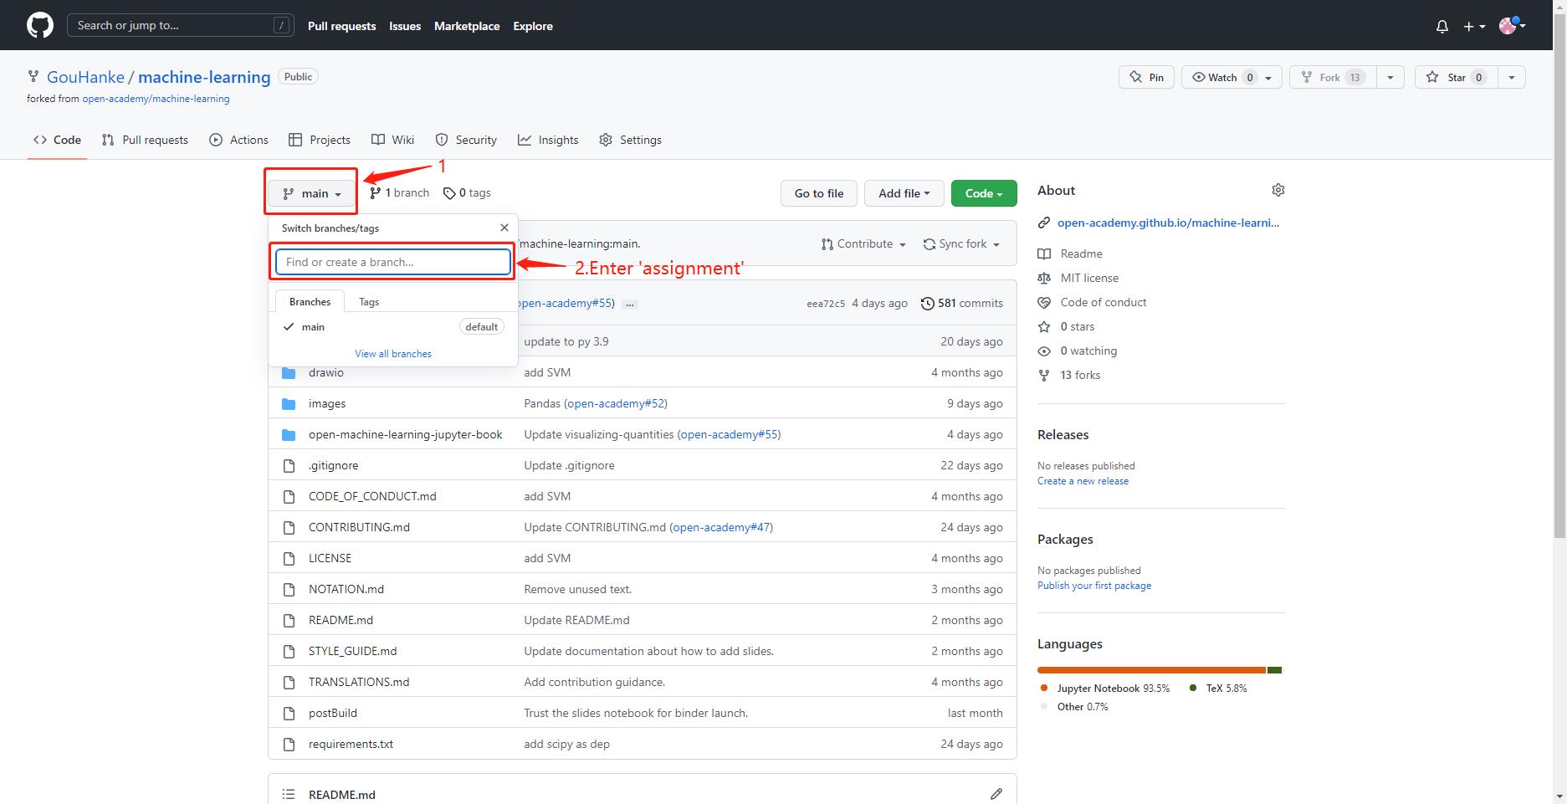Expand the Fork dropdown arrow
This screenshot has width=1567, height=804.
point(1390,77)
